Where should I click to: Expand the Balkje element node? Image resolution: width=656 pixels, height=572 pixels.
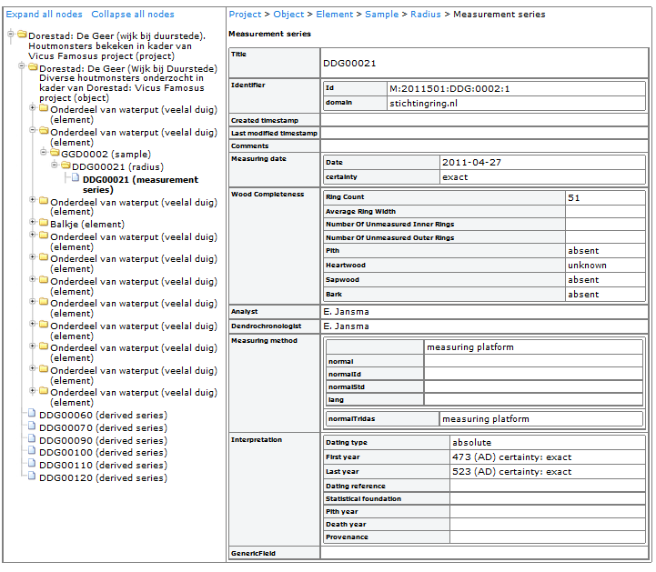[x=33, y=222]
